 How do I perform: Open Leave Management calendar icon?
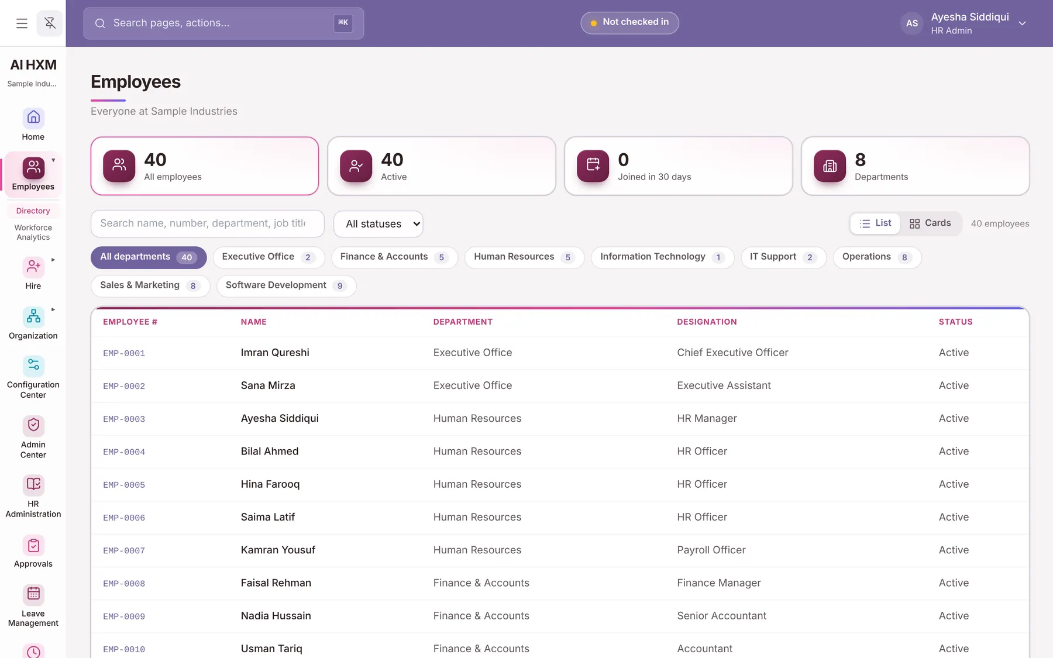(33, 594)
